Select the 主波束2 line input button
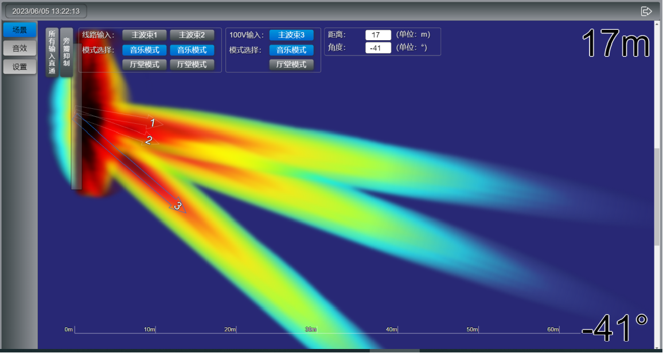The image size is (663, 353). 192,35
